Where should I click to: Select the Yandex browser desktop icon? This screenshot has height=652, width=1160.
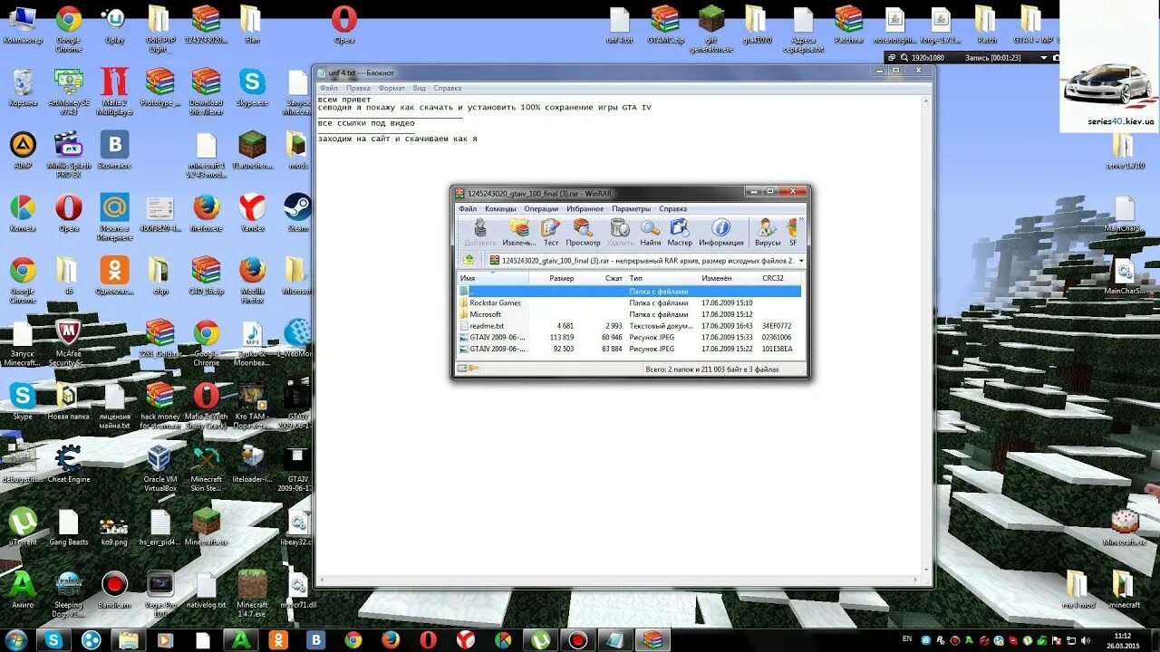click(x=252, y=213)
